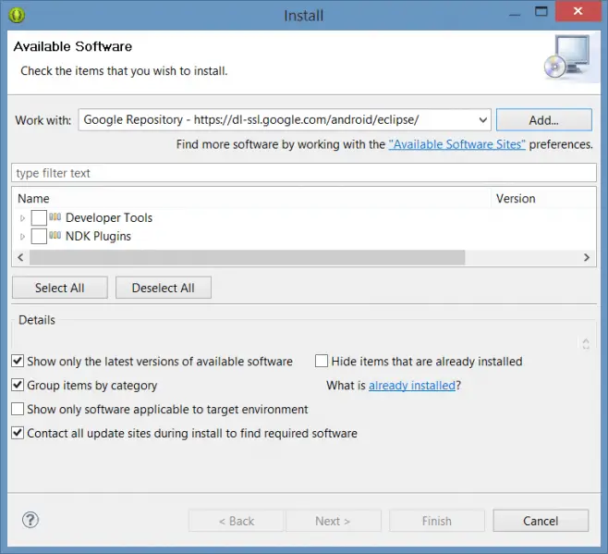Click the help question mark icon

30,521
